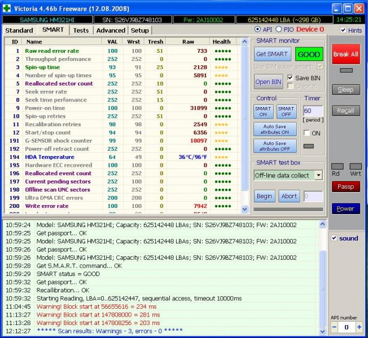Decrease API number with minus button
This screenshot has width=368, height=338.
[334, 327]
